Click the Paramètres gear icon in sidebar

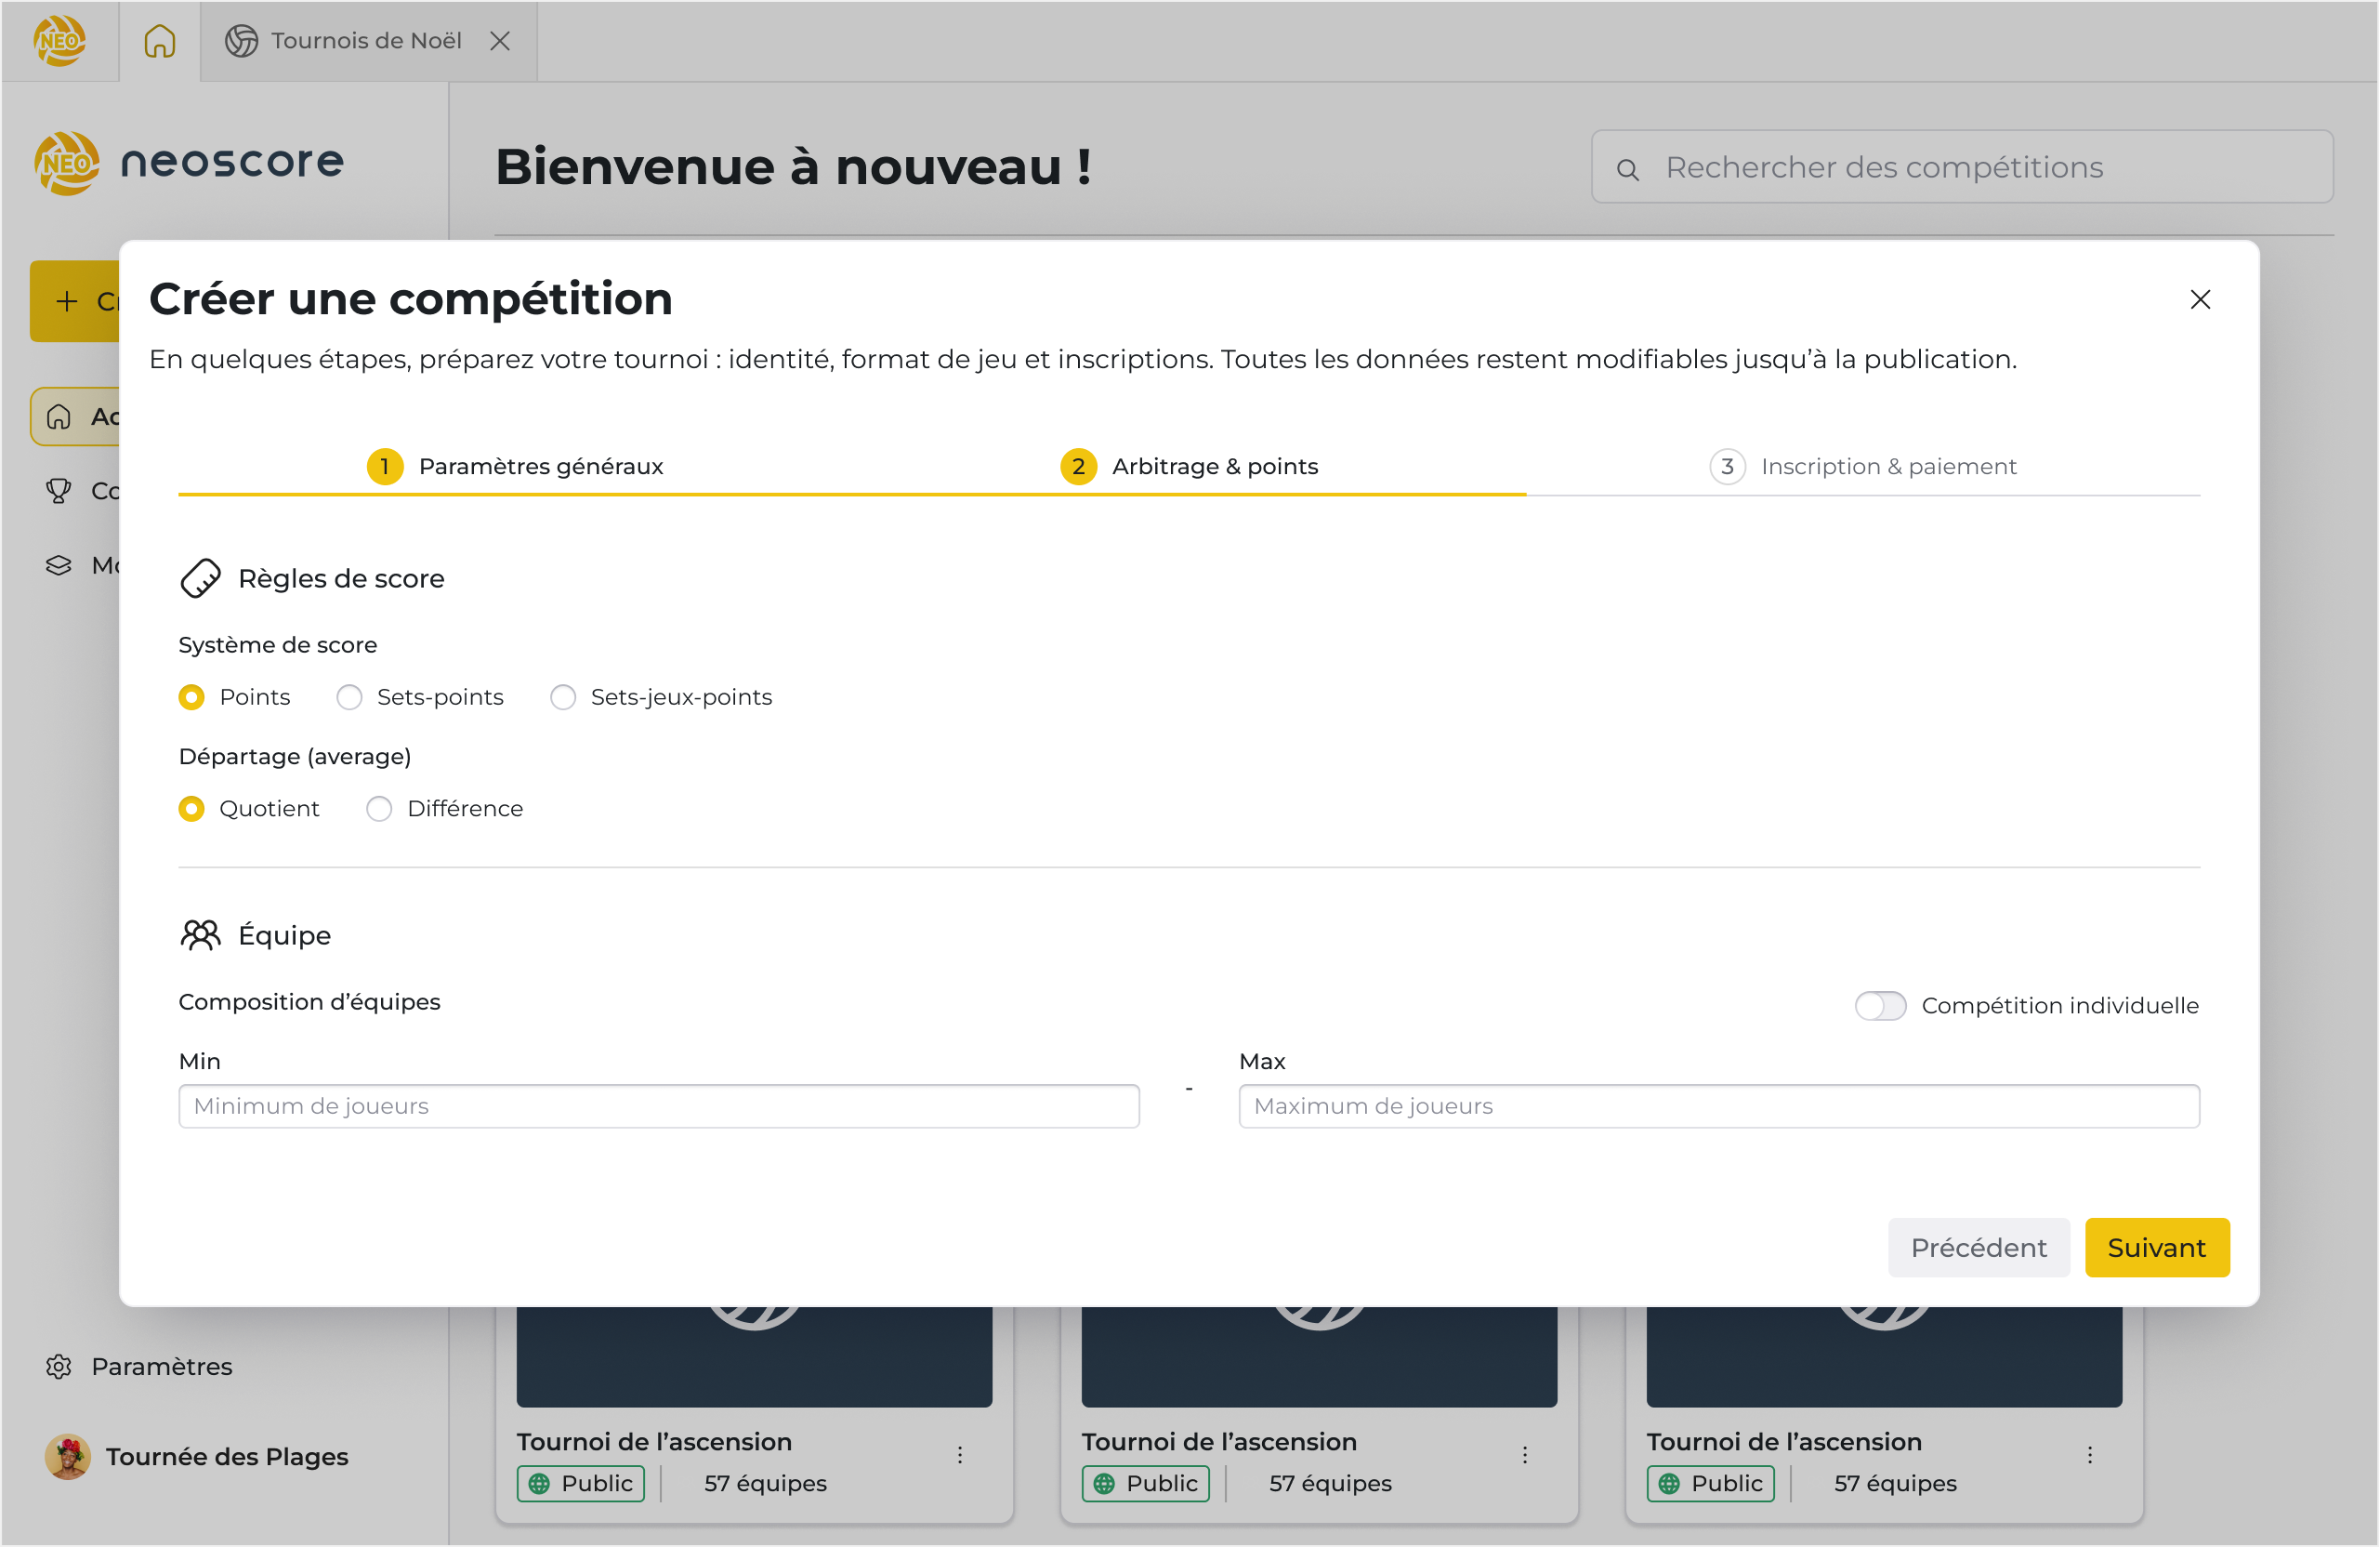[x=59, y=1366]
